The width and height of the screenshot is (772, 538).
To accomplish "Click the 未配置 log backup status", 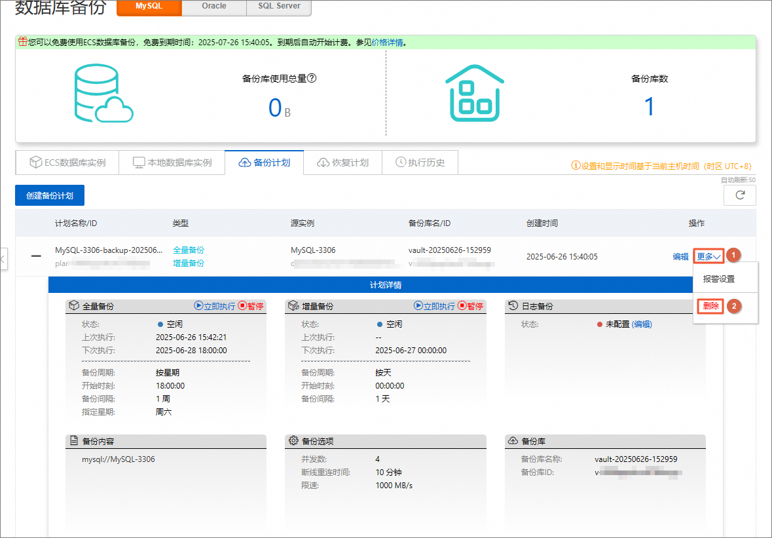I will pos(617,324).
